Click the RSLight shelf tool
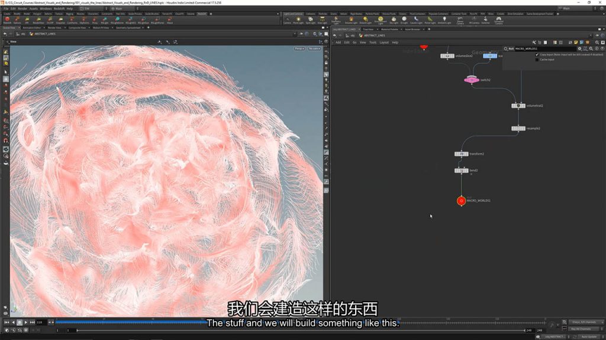The height and width of the screenshot is (340, 606). pos(105,19)
